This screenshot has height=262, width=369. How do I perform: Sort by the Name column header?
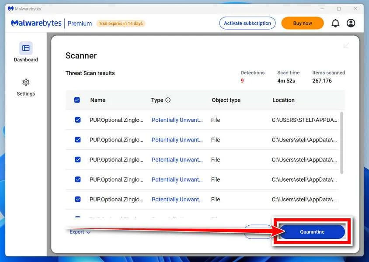tap(97, 100)
